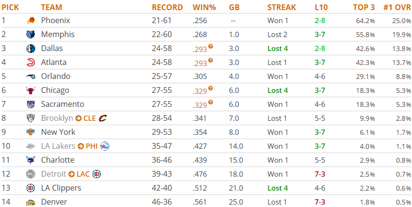Click the Phoenix Suns team logo
This screenshot has height=207, width=412.
tap(30, 21)
